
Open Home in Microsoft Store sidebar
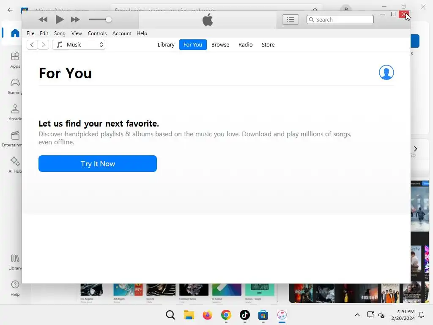tap(15, 33)
